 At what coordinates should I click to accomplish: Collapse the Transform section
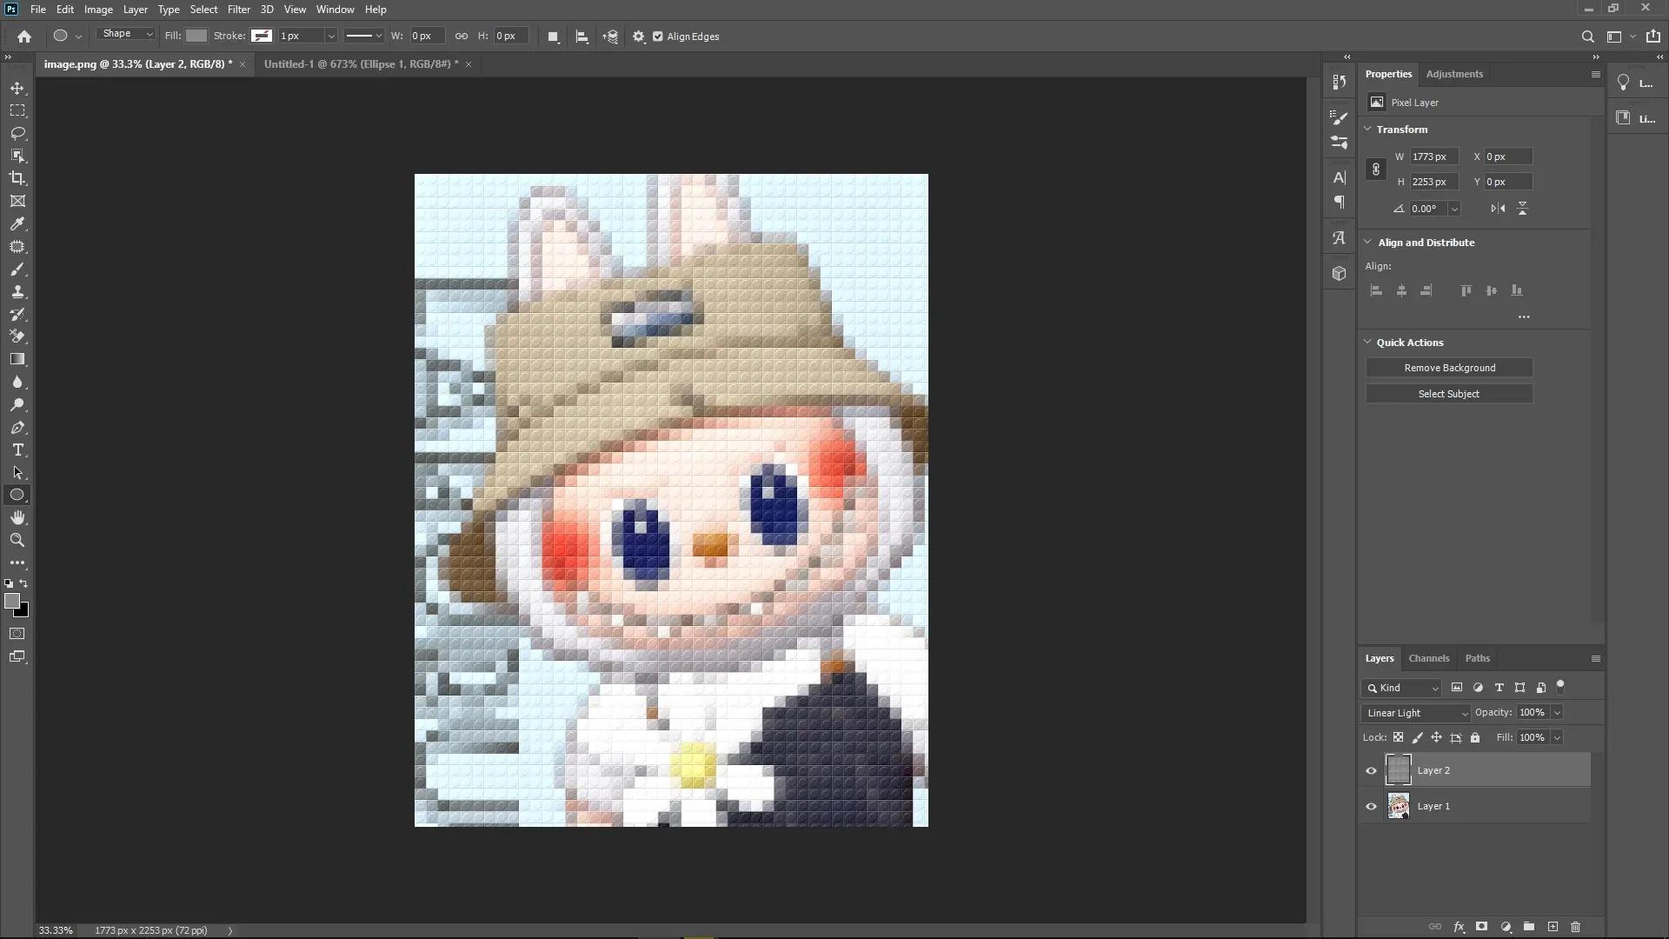(x=1369, y=129)
